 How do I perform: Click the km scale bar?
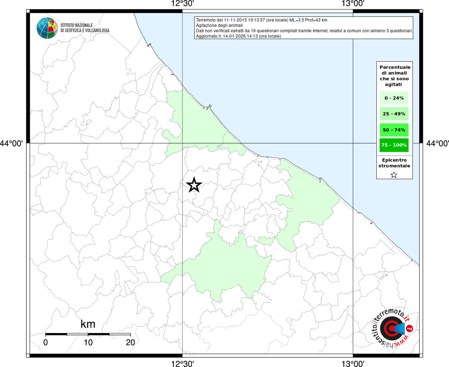(88, 334)
